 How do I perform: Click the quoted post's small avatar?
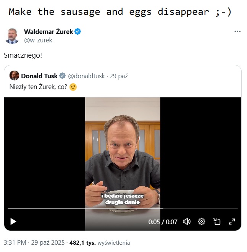(x=14, y=76)
